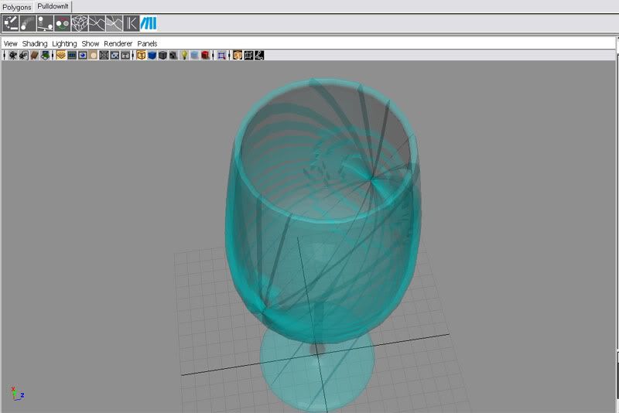Click the shattered cube shelf icon
This screenshot has width=619, height=413.
point(80,23)
